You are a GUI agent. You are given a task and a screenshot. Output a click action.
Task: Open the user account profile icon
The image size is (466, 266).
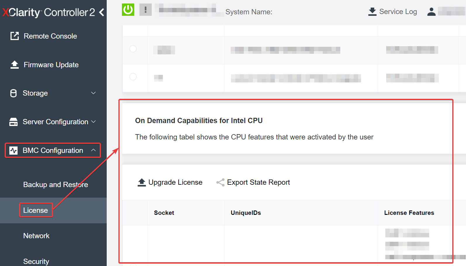point(431,12)
